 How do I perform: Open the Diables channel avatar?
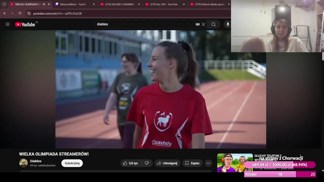pyautogui.click(x=24, y=163)
